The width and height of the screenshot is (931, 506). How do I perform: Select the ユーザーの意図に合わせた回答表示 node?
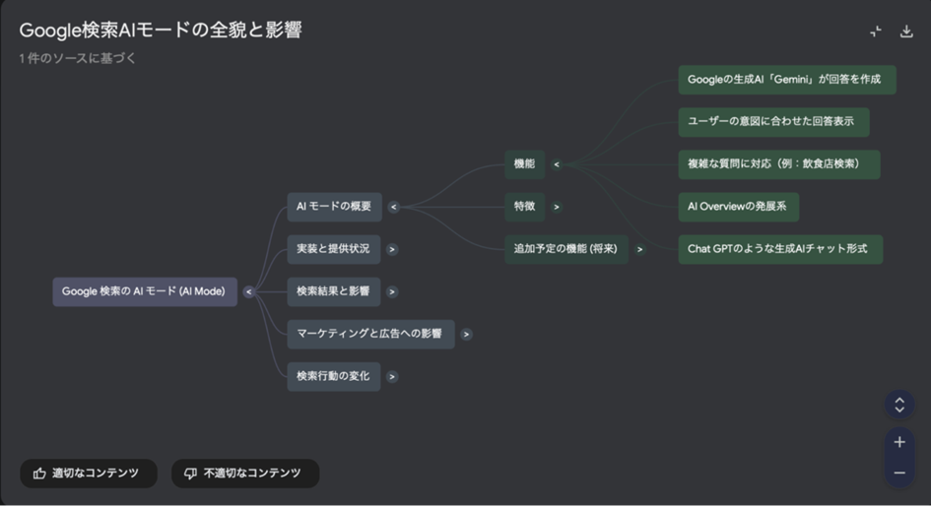click(x=772, y=122)
